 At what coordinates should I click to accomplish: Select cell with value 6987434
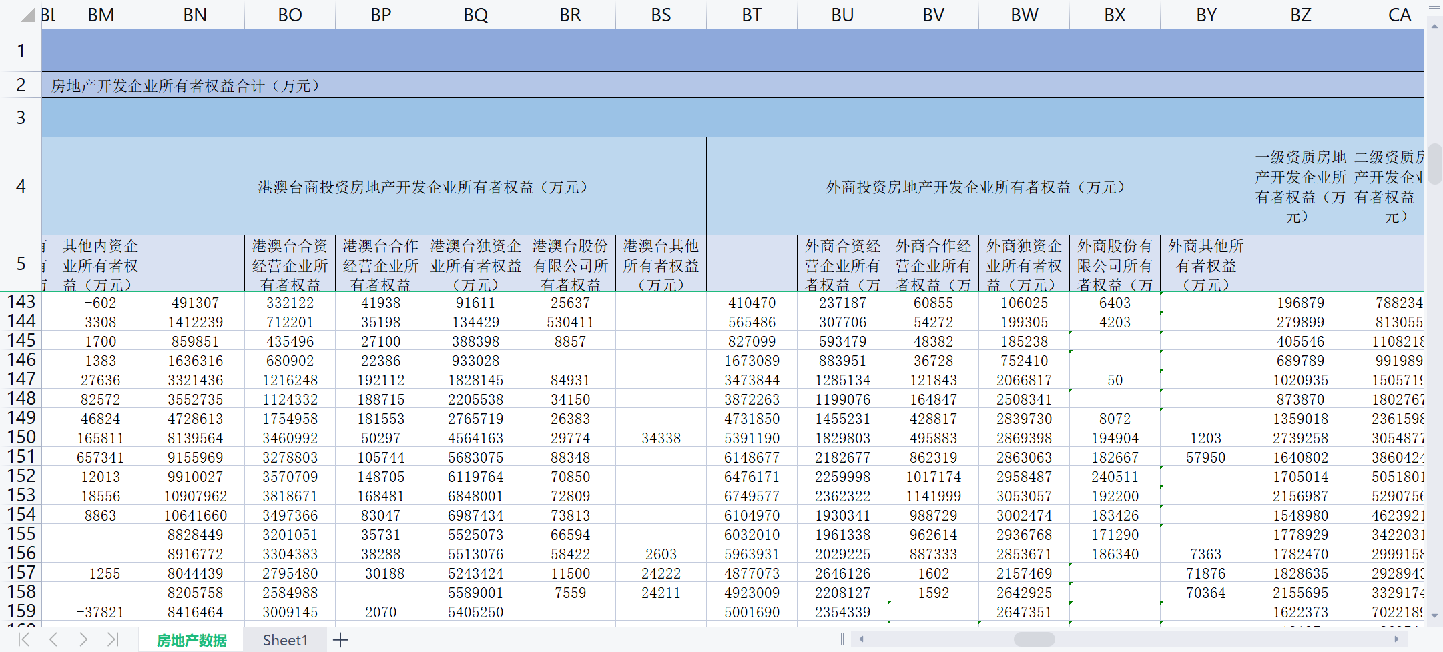pos(476,515)
